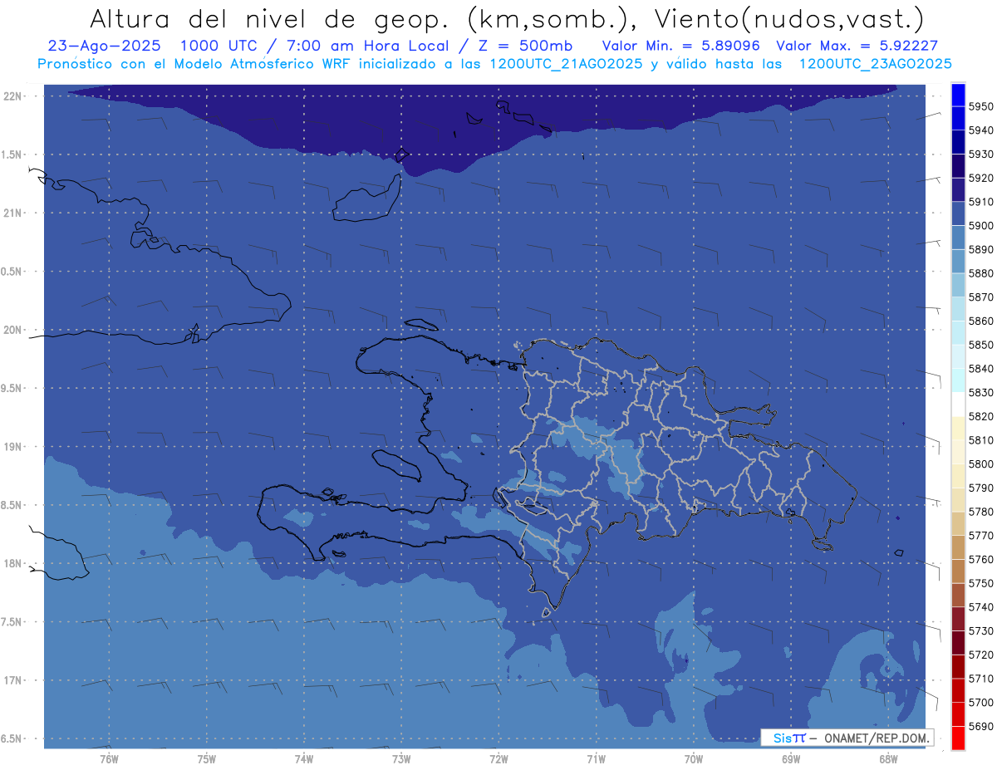Click the legend value 5730

[x=980, y=631]
